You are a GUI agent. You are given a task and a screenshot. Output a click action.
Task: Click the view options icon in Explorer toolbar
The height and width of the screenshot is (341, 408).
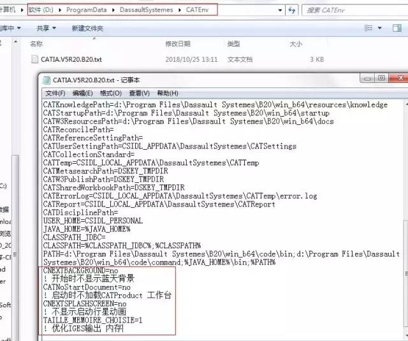point(369,28)
